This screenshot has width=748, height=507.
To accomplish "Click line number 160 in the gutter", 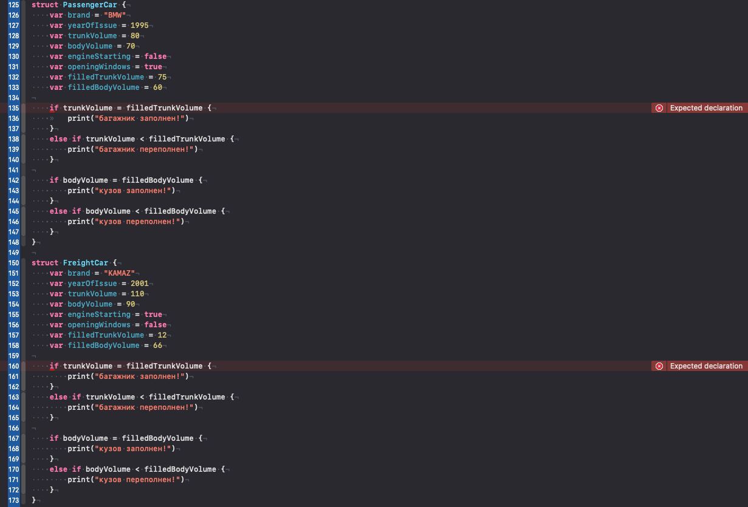I will (13, 366).
